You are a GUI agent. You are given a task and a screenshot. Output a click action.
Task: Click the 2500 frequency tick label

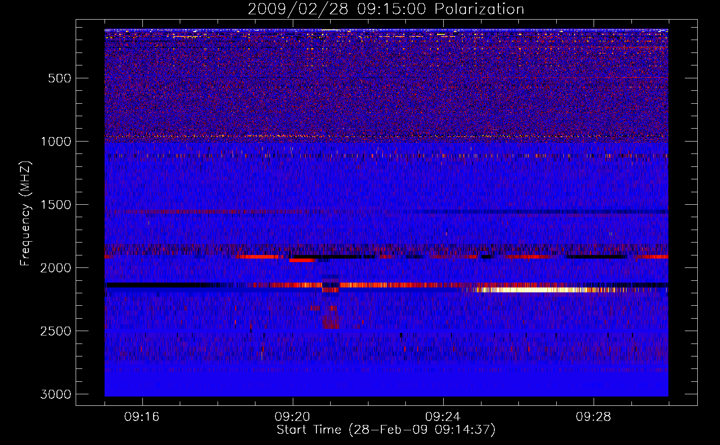click(56, 331)
